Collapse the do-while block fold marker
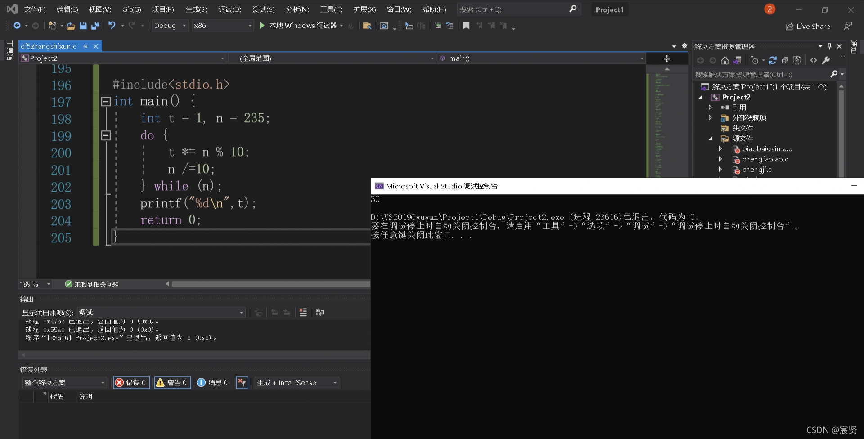The image size is (864, 439). point(106,135)
